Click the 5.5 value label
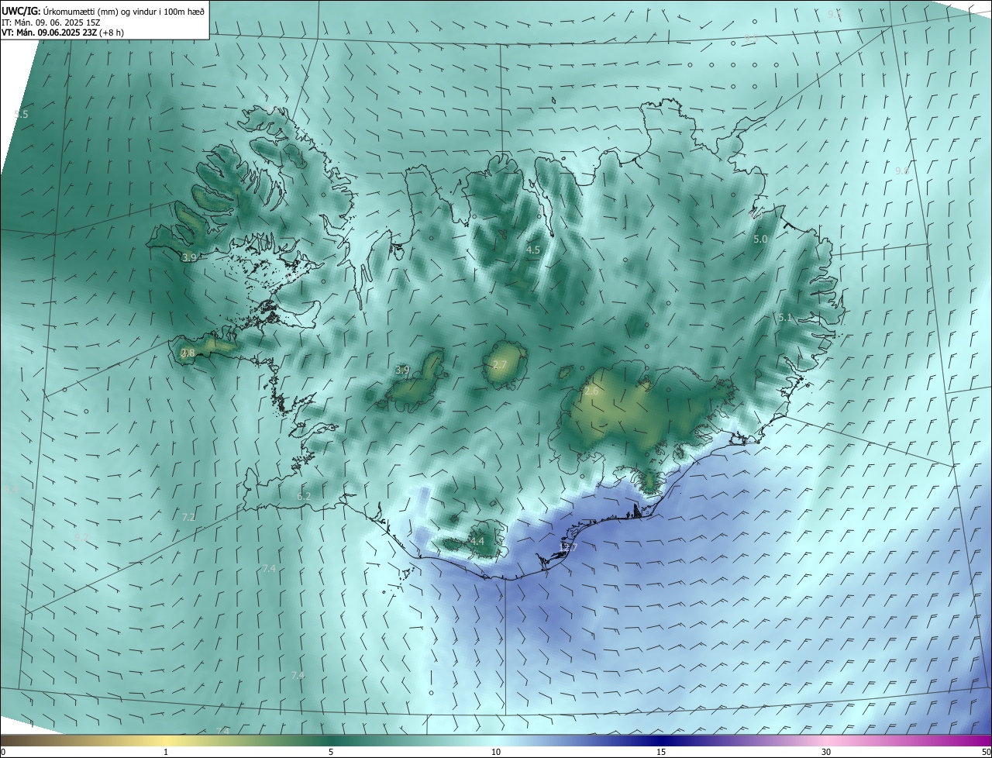This screenshot has width=992, height=758. click(21, 115)
